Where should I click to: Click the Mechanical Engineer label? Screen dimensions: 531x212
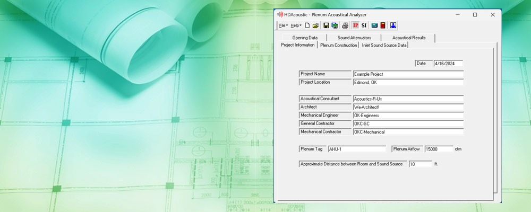325,116
